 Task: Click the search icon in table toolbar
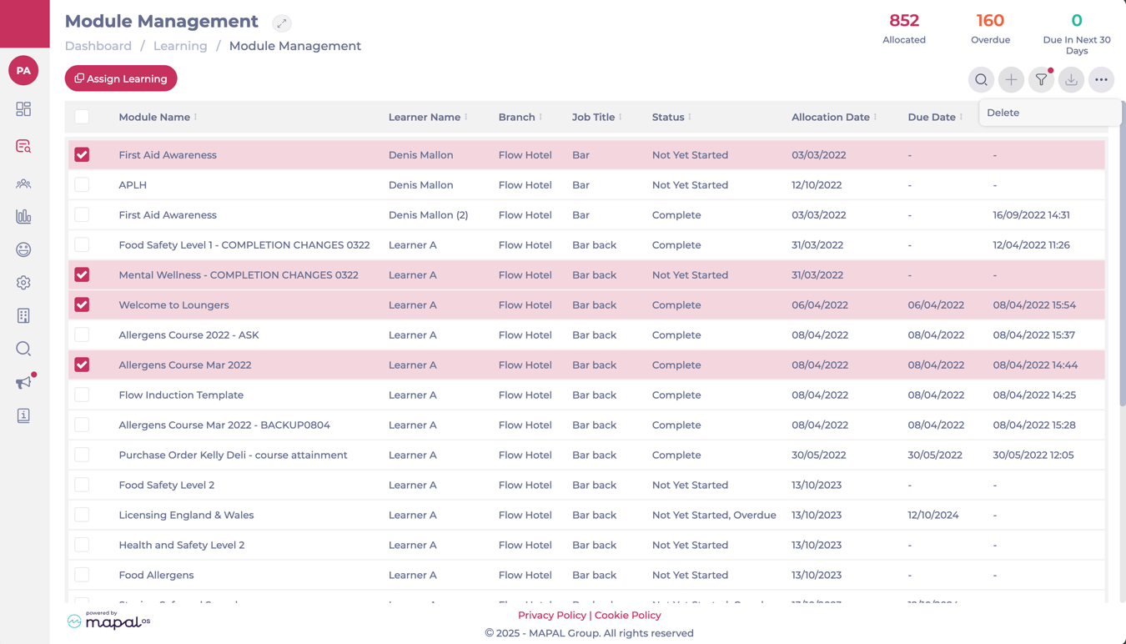pyautogui.click(x=981, y=80)
